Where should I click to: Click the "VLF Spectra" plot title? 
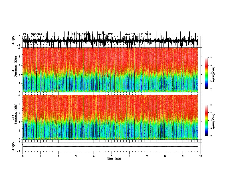pyautogui.click(x=32, y=34)
